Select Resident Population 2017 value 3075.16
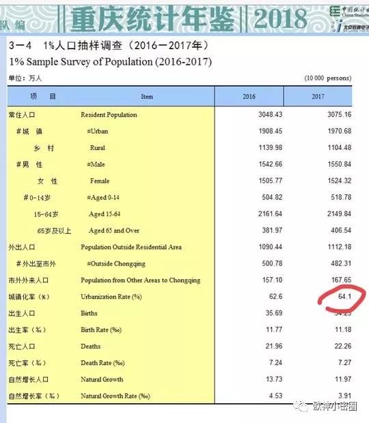Image resolution: width=369 pixels, height=423 pixels. 340,115
